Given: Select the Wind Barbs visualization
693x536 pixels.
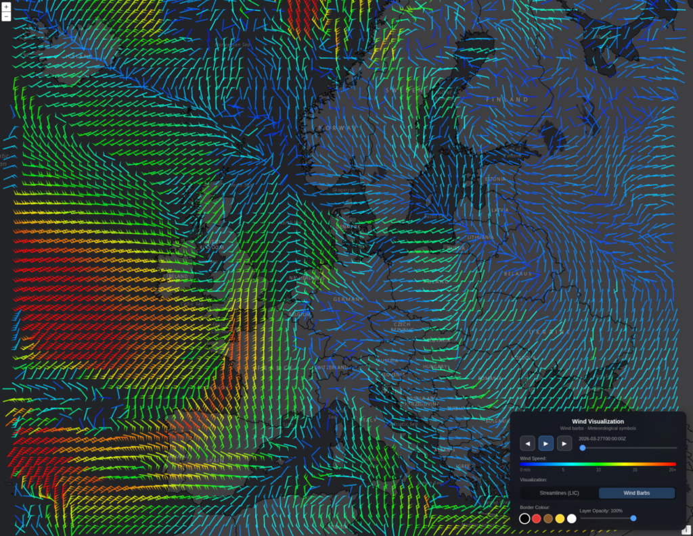Looking at the screenshot, I should tap(636, 493).
